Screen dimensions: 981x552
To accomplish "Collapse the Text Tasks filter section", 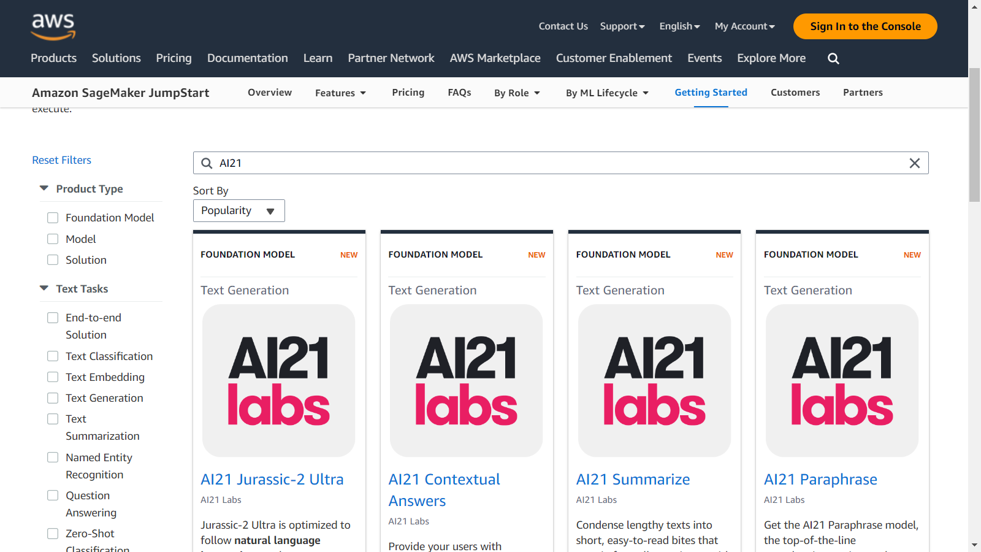I will point(44,289).
